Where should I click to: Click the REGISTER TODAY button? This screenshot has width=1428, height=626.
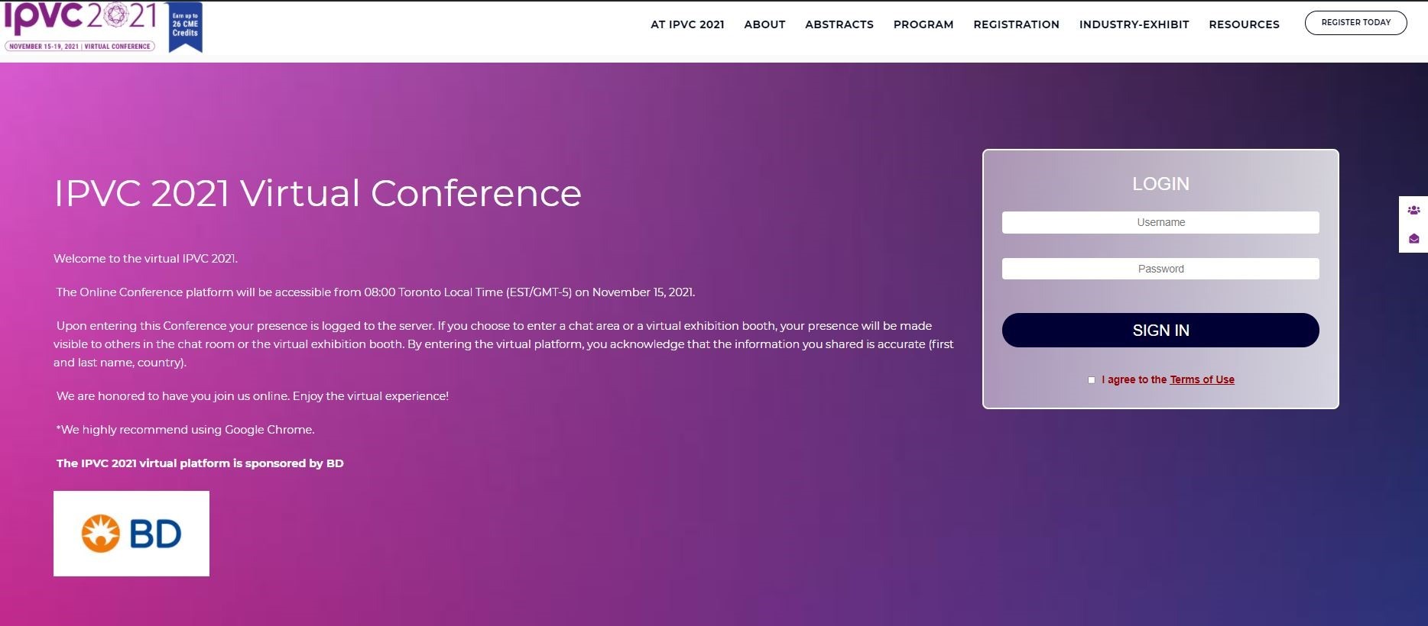[1355, 23]
